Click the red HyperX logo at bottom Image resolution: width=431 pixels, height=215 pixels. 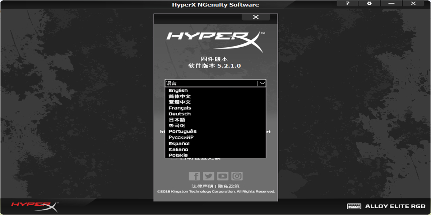34,206
